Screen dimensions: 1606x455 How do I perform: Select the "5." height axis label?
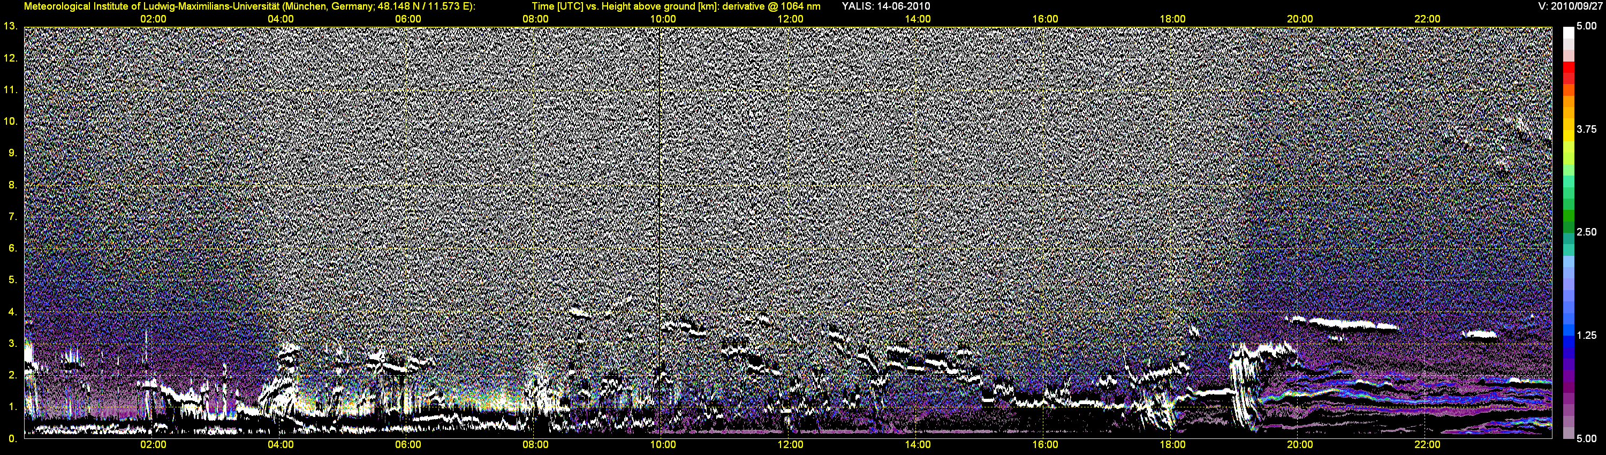pyautogui.click(x=12, y=279)
